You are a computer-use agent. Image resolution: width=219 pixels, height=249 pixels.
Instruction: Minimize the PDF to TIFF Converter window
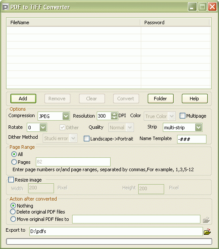[x=192, y=7]
